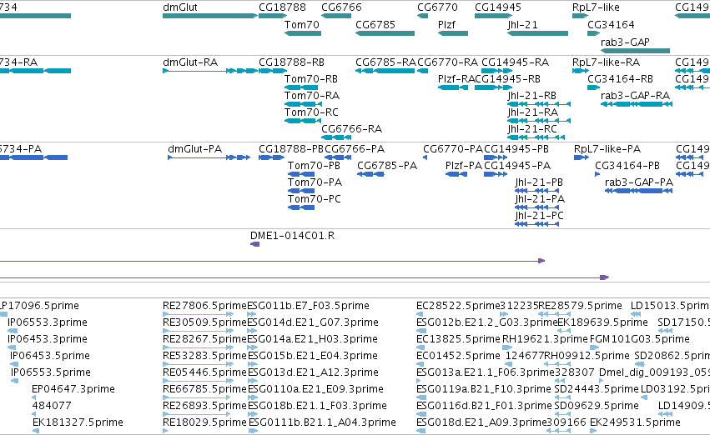Select the Tom70 gene feature
Image resolution: width=710 pixels, height=435 pixels.
303,33
